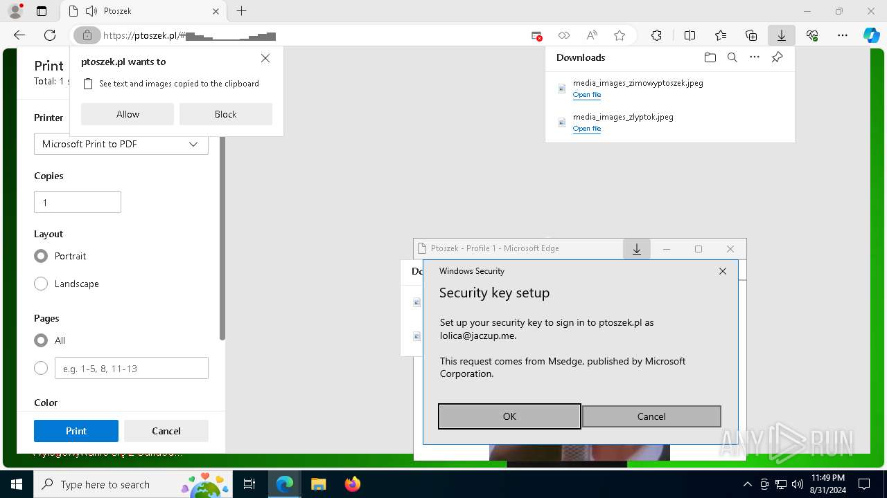Open the taskbar volume icon
The image size is (887, 498).
pos(797,484)
